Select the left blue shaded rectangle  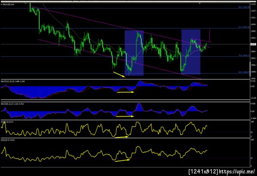point(134,53)
